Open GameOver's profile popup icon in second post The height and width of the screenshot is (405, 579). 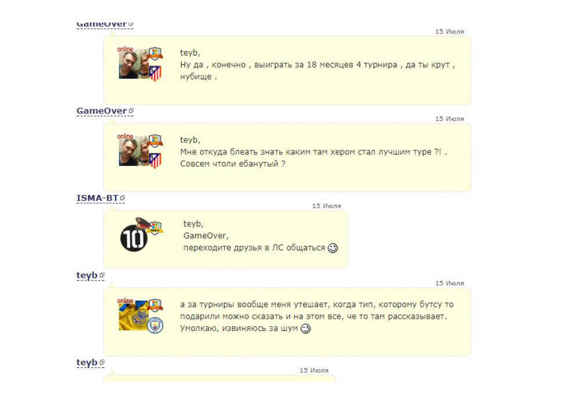pyautogui.click(x=131, y=111)
